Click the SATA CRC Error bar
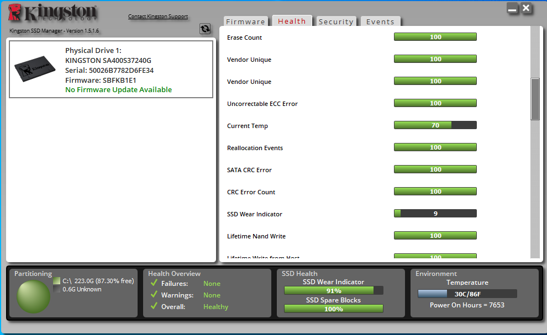Viewport: 547px width, 335px height. (435, 169)
